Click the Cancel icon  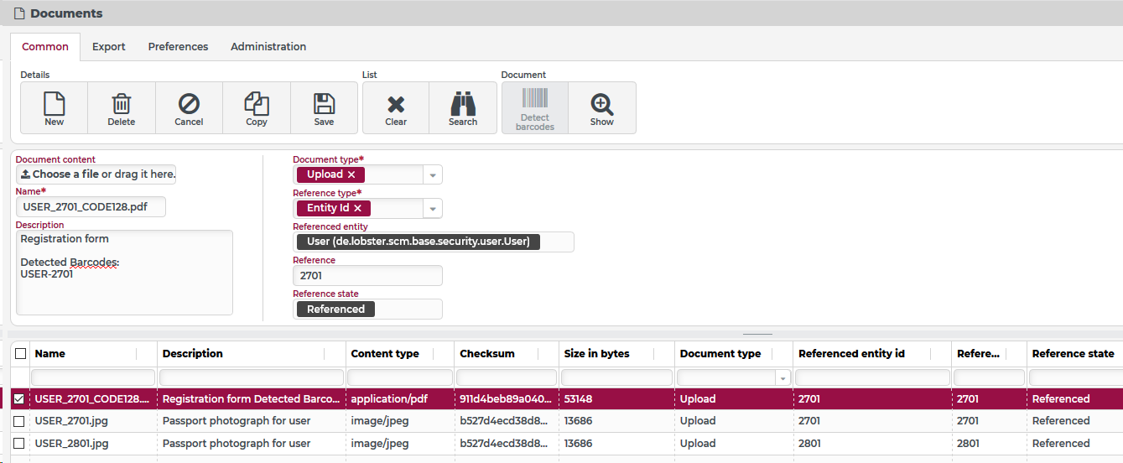(x=189, y=104)
